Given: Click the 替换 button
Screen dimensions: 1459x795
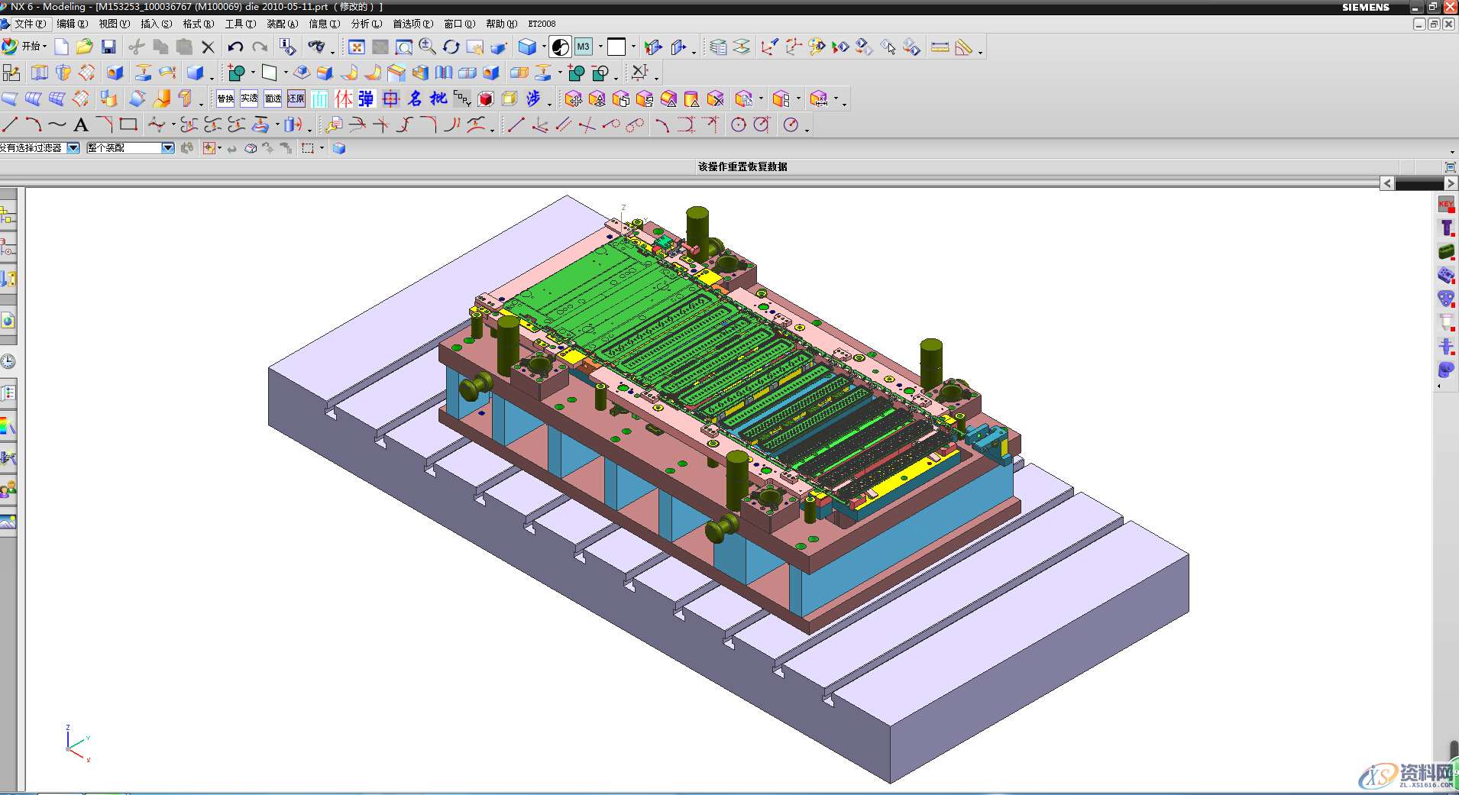Looking at the screenshot, I should click(x=225, y=99).
